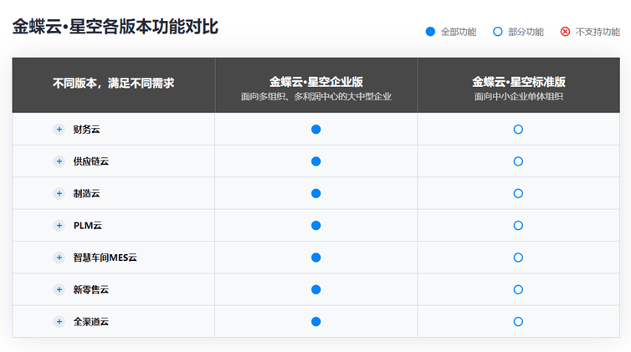Select the 全渠道云 row label
The width and height of the screenshot is (631, 352).
coord(91,321)
